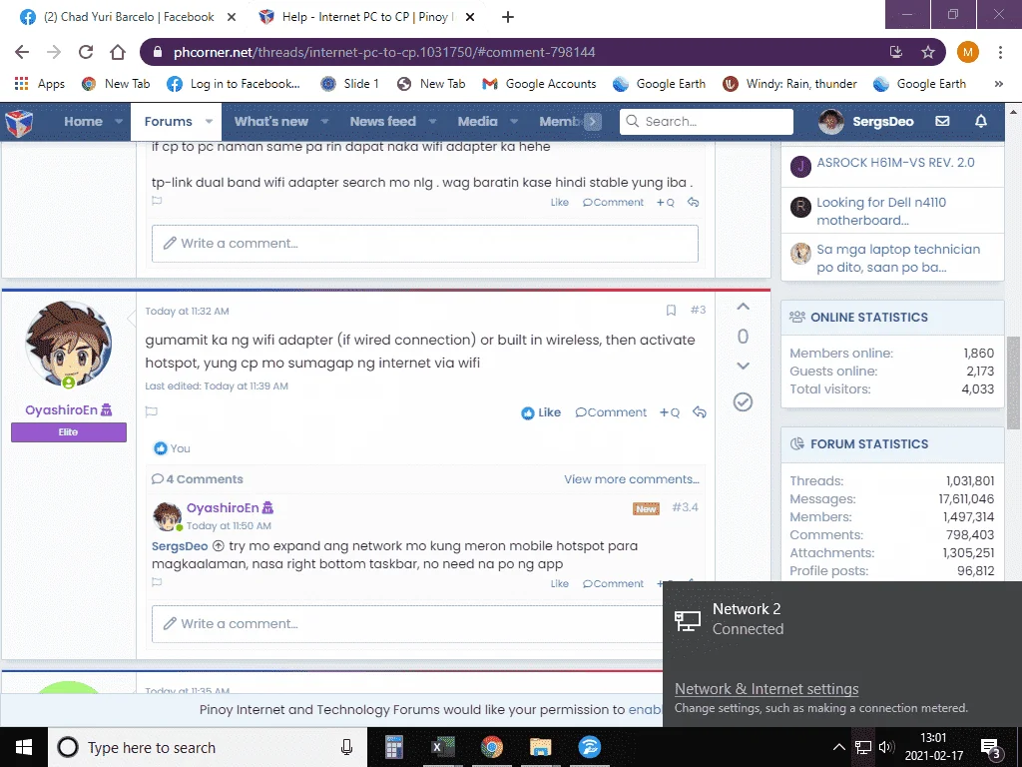Open Chrome profile avatar M

point(968,52)
